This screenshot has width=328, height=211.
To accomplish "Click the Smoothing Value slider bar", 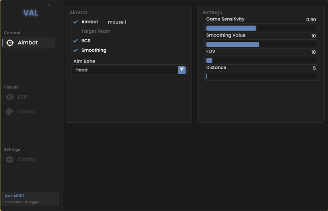I will coord(261,44).
